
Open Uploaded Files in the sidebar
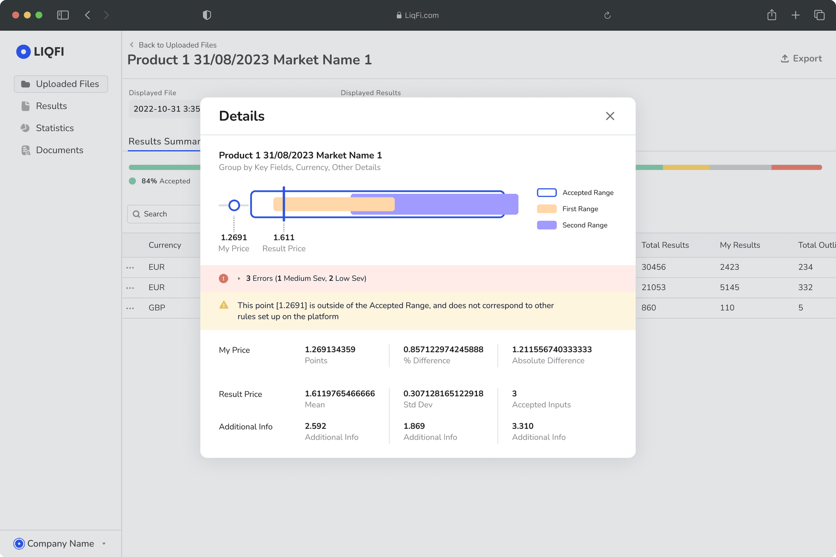[61, 84]
